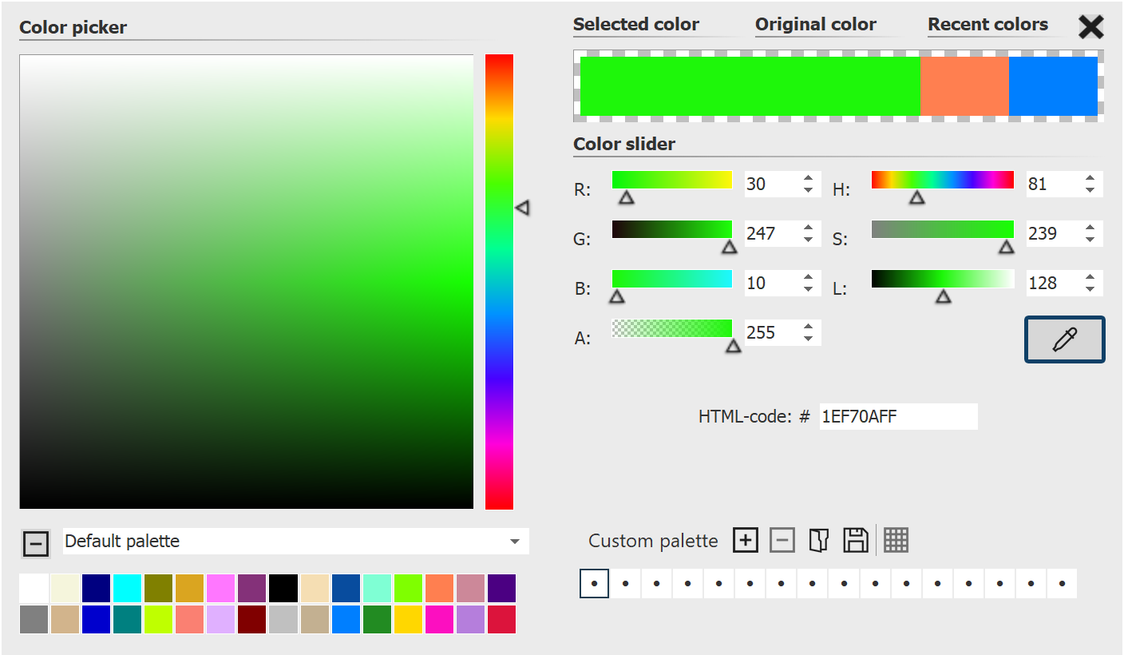Open the Default palette dropdown
The image size is (1124, 655).
point(515,541)
